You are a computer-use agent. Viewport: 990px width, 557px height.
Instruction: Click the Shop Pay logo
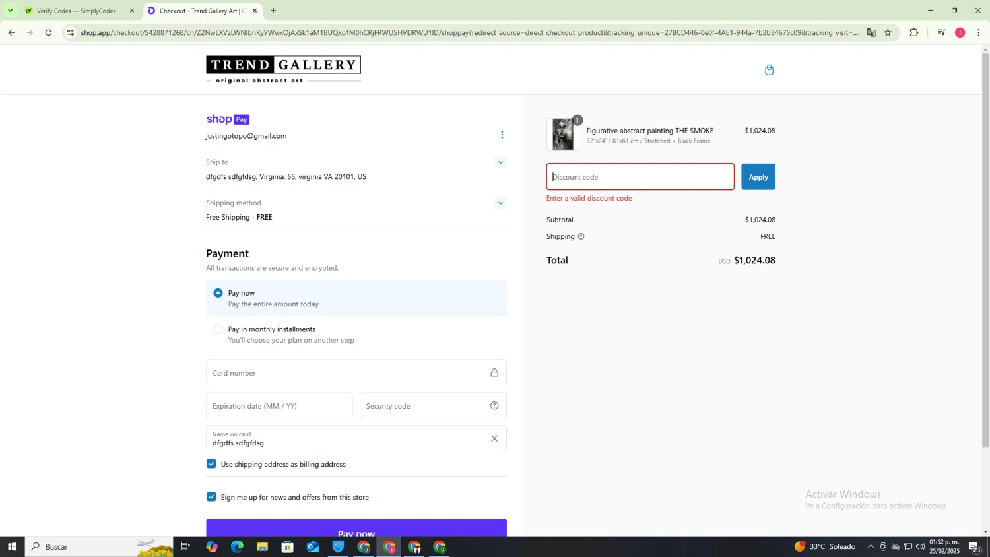228,119
